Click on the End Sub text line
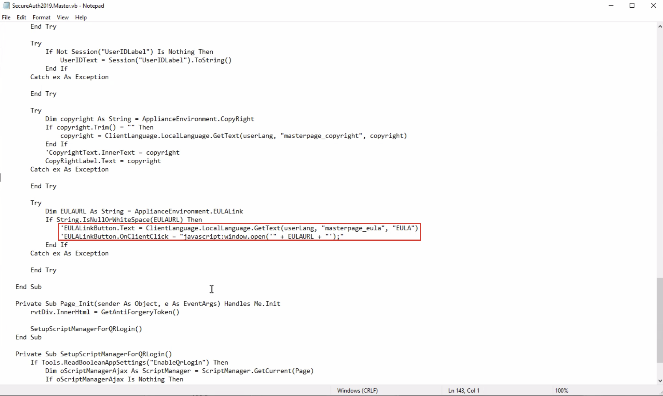Image resolution: width=663 pixels, height=396 pixels. point(29,287)
